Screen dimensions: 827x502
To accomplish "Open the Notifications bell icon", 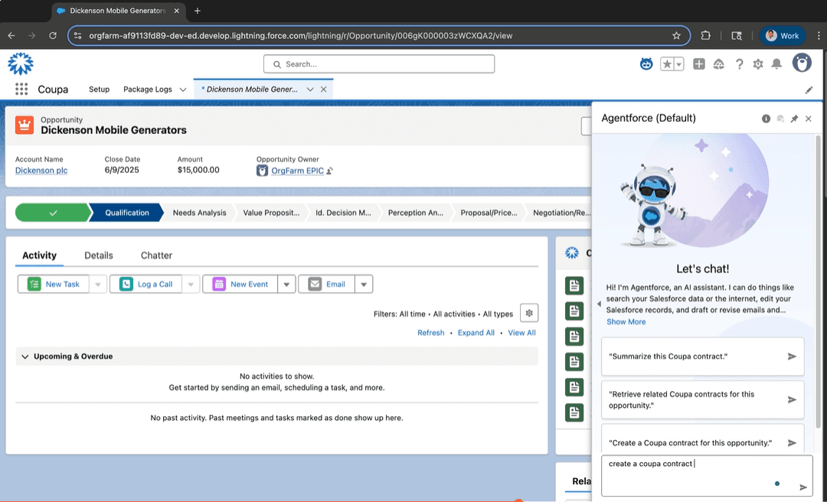I will tap(776, 64).
